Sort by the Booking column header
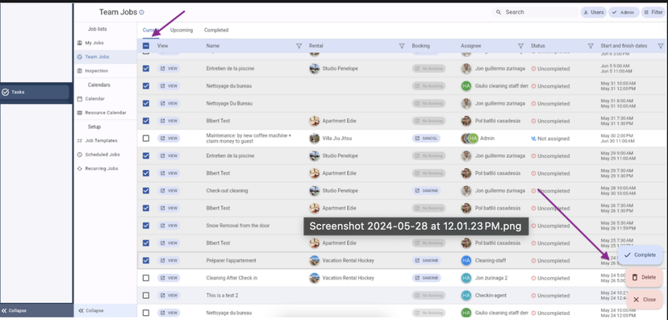 pos(420,46)
